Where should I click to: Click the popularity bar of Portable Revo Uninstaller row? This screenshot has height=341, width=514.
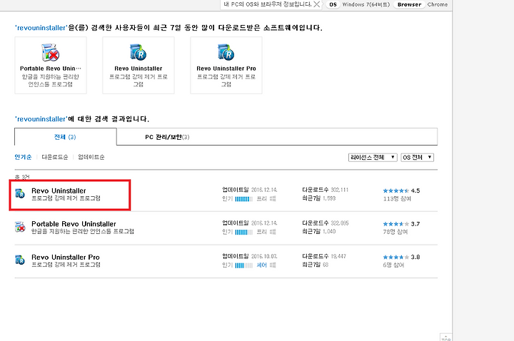[x=243, y=233]
